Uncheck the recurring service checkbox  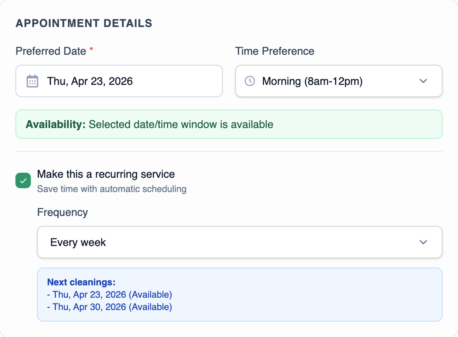click(23, 180)
